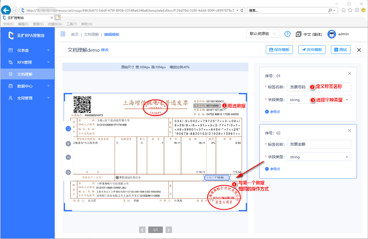Click the browser back arrow button
368x239 pixels.
coord(6,10)
